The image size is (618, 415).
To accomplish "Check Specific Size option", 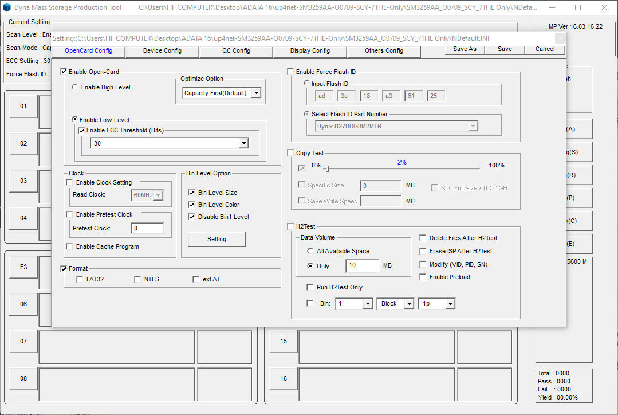I will [x=301, y=185].
